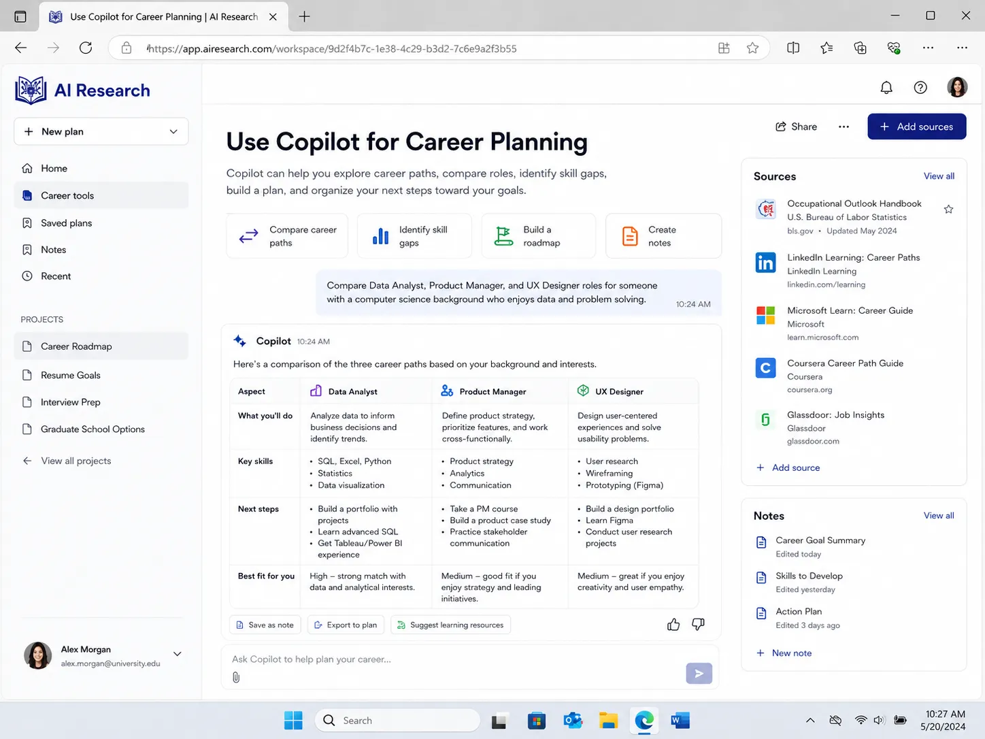985x739 pixels.
Task: Open browser split screen icon
Action: pyautogui.click(x=793, y=48)
